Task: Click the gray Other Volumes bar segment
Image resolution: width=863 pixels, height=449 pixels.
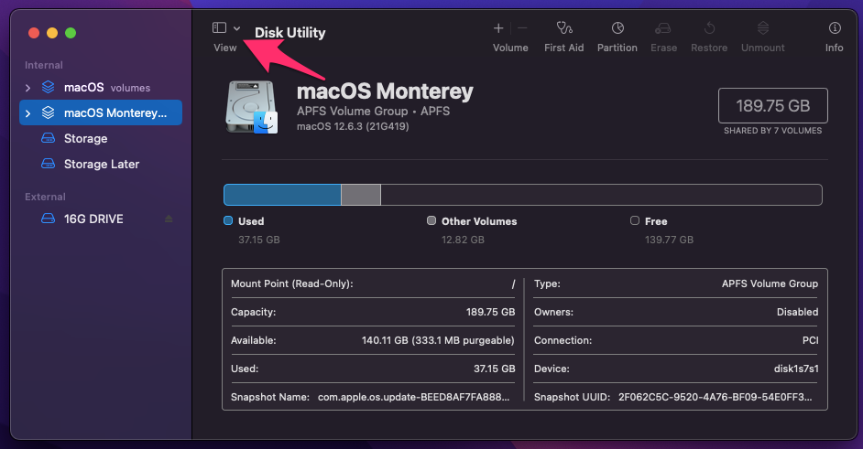Action: (361, 195)
